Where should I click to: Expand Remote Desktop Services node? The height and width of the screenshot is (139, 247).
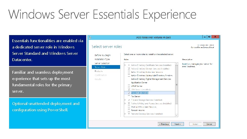(x=125, y=114)
